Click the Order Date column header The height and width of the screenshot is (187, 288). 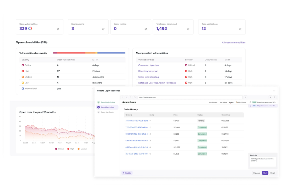coord(226,115)
